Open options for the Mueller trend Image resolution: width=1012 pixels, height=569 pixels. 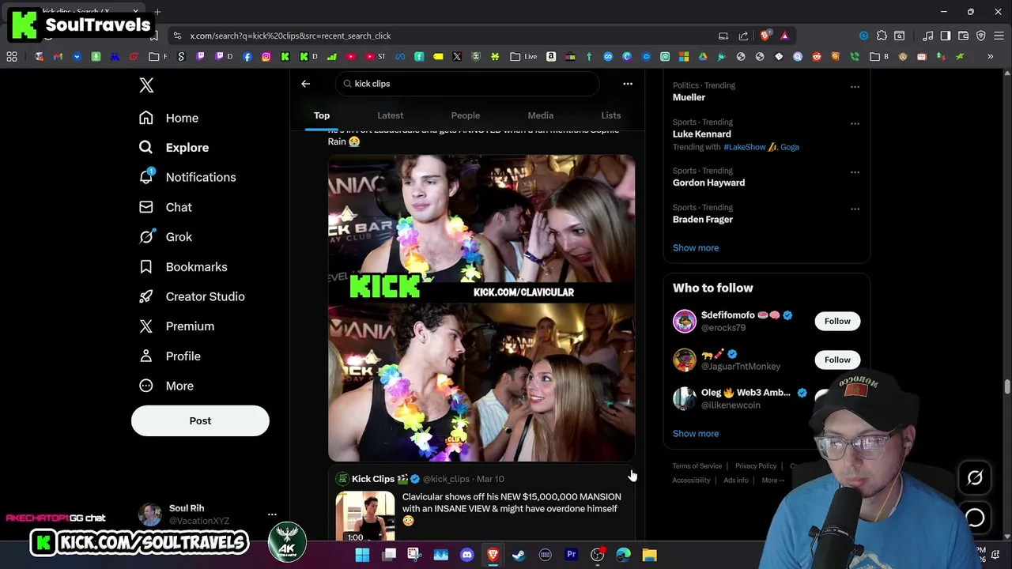coord(855,87)
